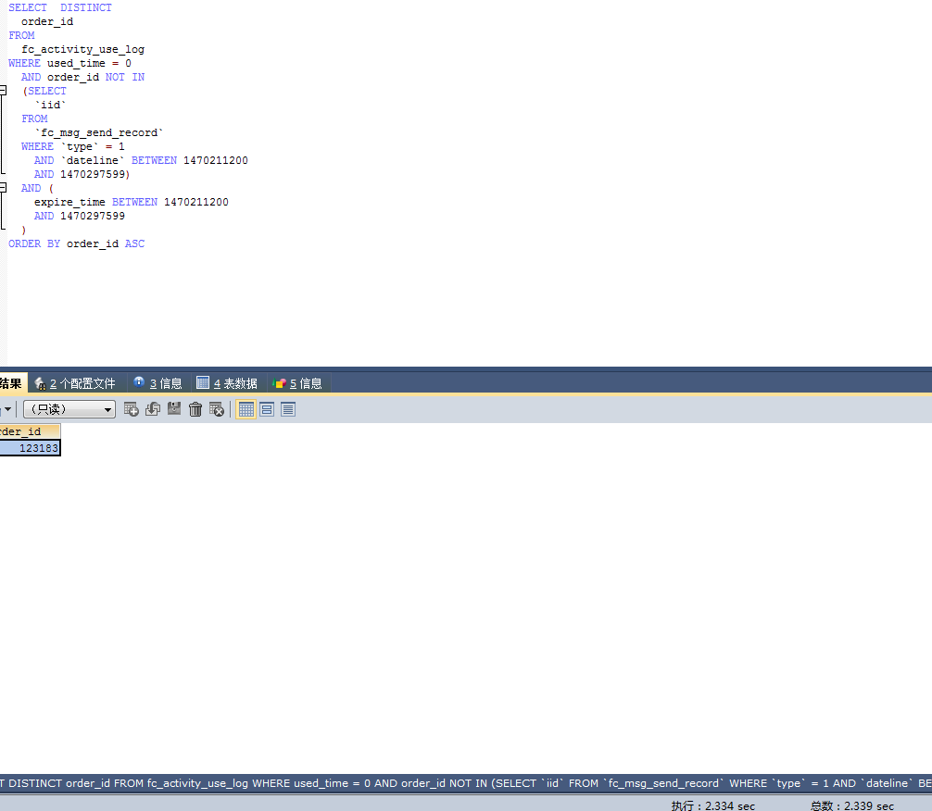
Task: Switch to form view mode
Action: 267,409
